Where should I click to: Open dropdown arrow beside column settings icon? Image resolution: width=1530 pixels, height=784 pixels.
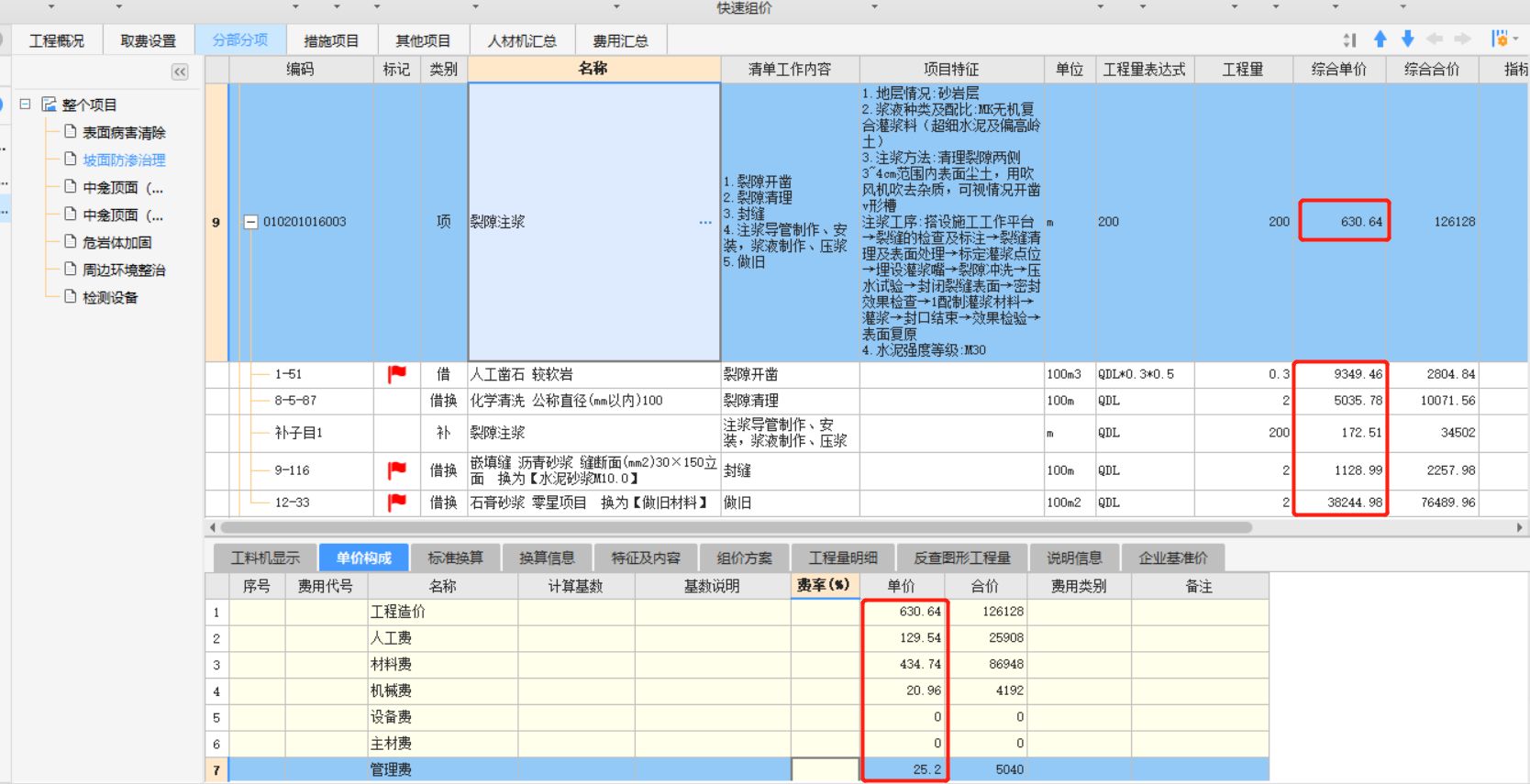(x=1515, y=39)
